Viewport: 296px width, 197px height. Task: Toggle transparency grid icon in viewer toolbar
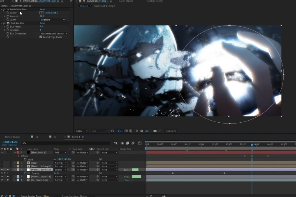pyautogui.click(x=117, y=131)
